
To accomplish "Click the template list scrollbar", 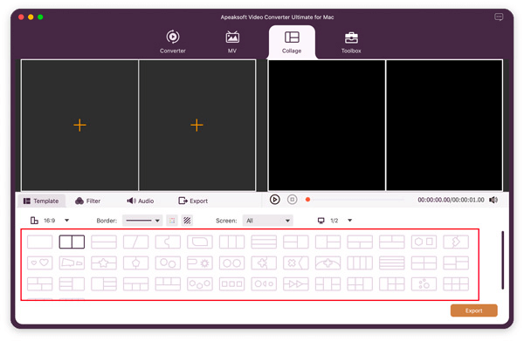I will coord(502,260).
